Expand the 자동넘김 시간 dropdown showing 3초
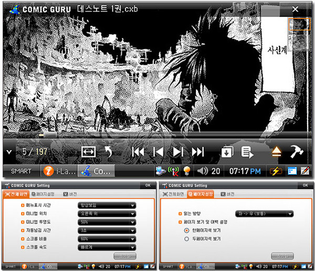Viewport: 315px width, 272px height. 107,230
